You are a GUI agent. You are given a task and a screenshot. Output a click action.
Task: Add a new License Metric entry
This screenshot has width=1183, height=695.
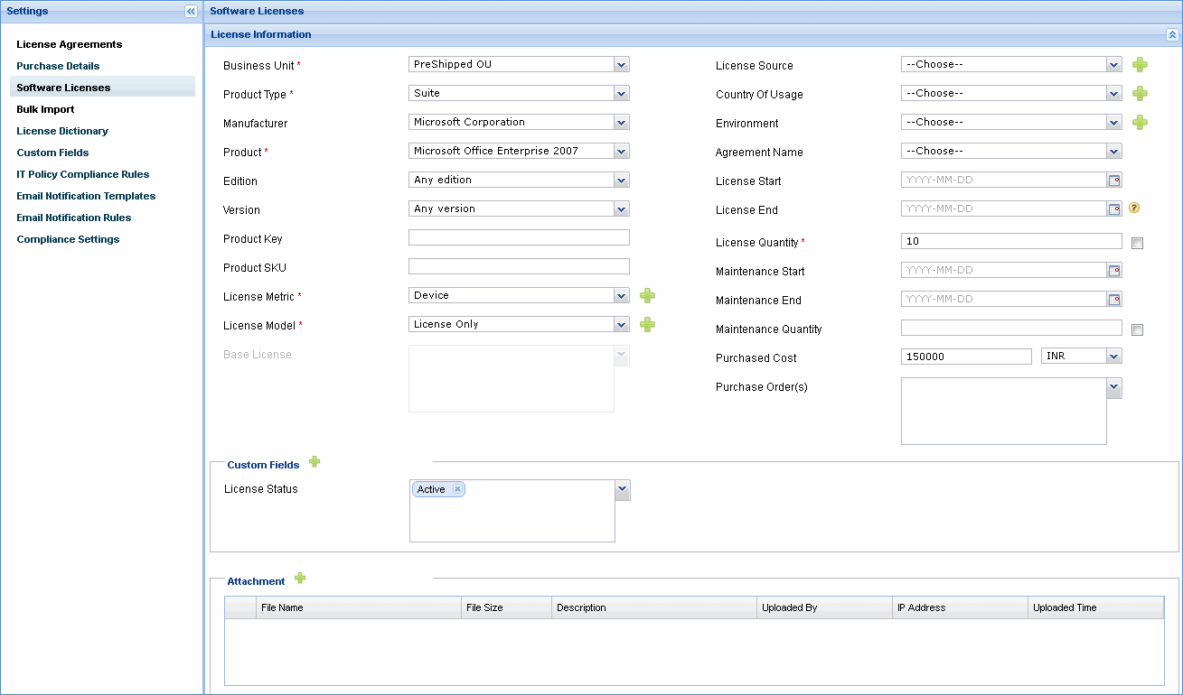point(647,296)
